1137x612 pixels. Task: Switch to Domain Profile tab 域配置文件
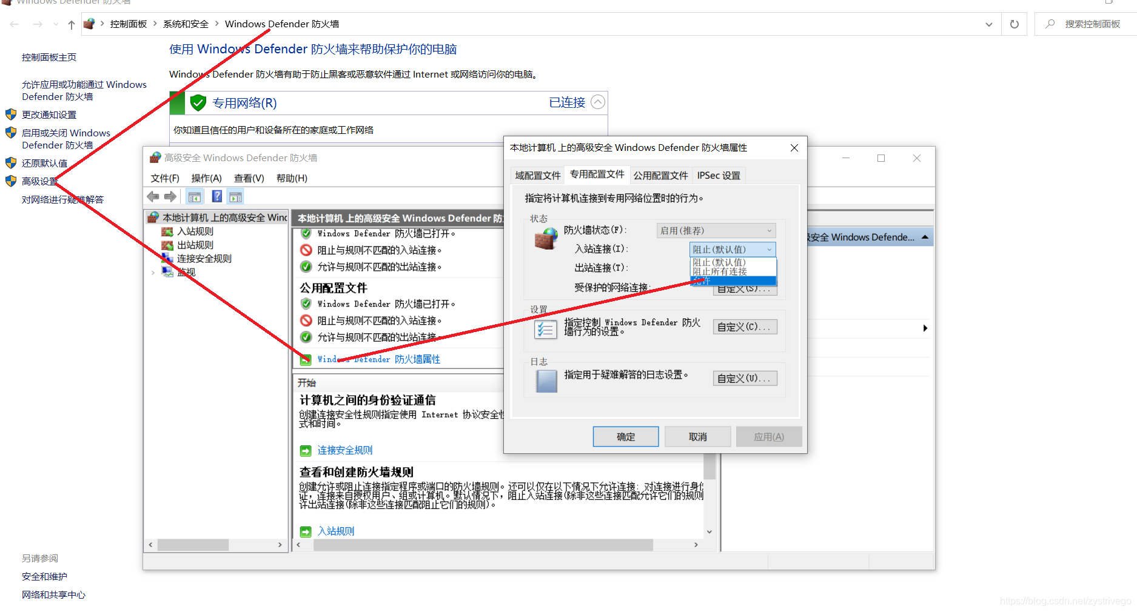click(538, 175)
